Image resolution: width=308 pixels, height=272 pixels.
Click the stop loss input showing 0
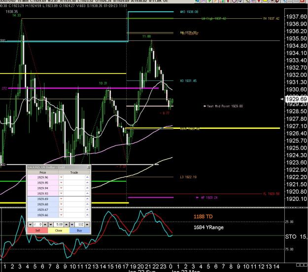click(x=38, y=225)
